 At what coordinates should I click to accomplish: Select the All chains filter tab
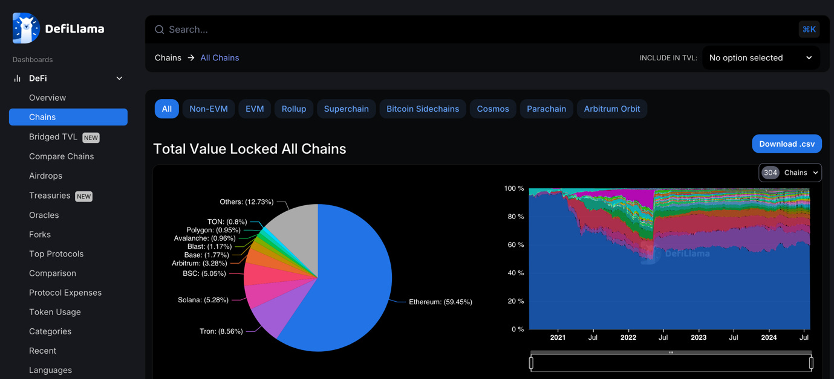(x=167, y=109)
